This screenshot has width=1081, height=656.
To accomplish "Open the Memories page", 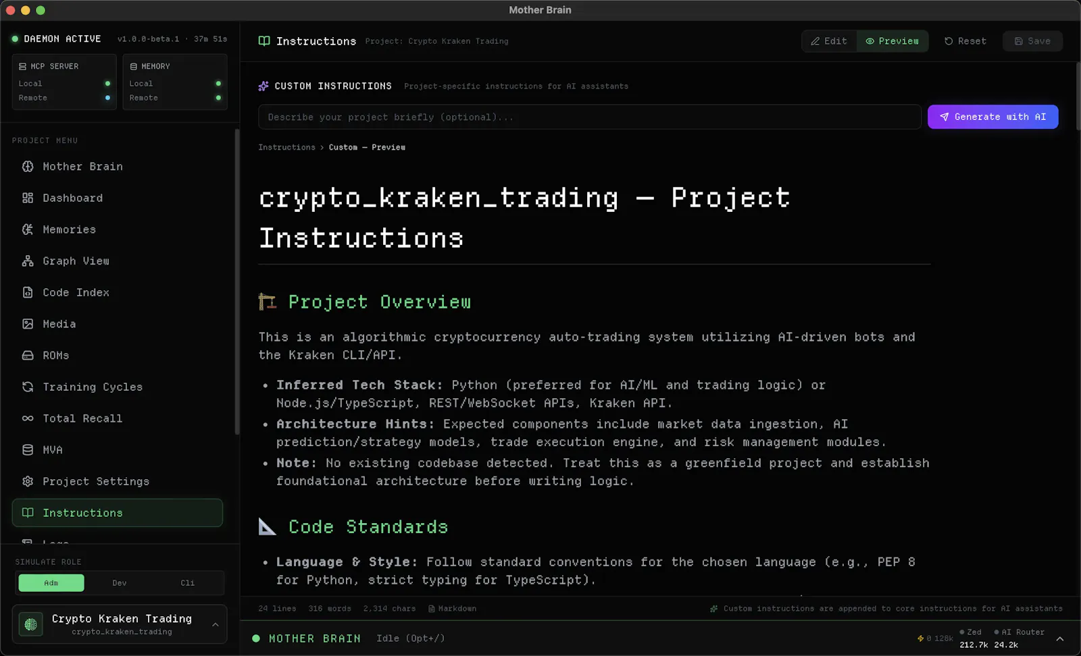I will (118, 229).
